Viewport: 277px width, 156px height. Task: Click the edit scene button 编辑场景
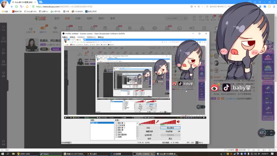tap(149, 131)
